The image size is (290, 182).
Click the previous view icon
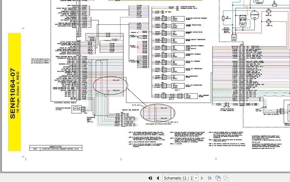click(218, 178)
